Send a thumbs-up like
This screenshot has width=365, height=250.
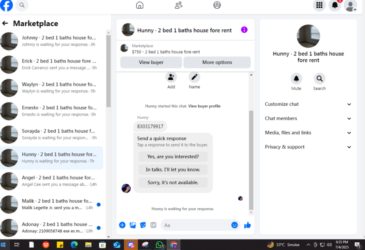pos(247,225)
